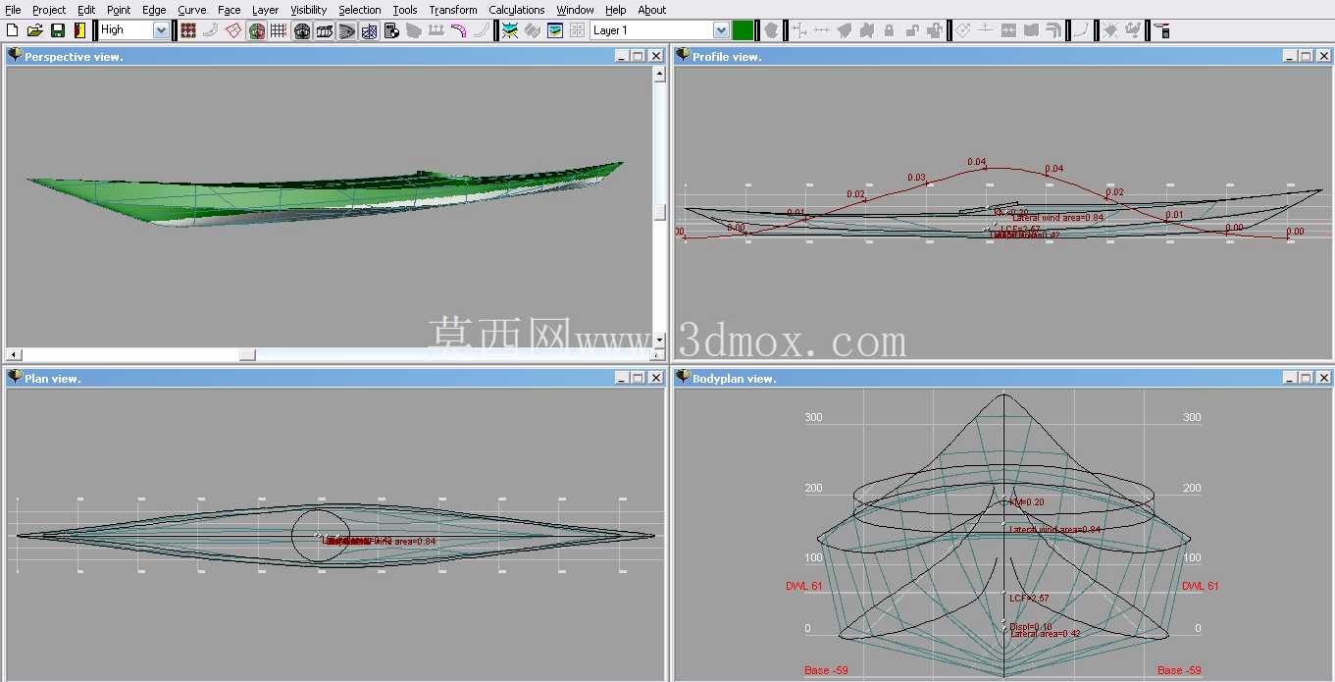Click the right Base -59 label in Bodyplan view
The image size is (1335, 682).
click(x=1179, y=670)
